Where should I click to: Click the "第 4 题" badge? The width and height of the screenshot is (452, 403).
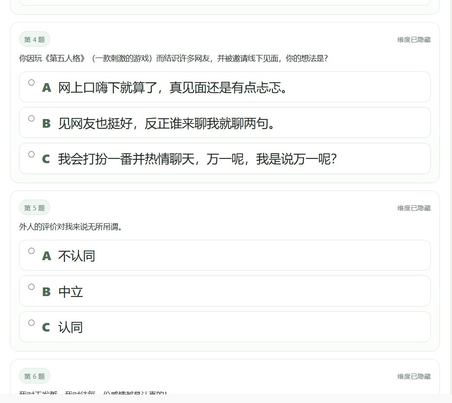(34, 39)
